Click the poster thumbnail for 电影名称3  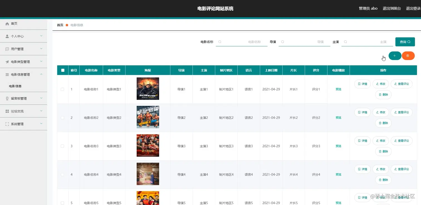(148, 146)
